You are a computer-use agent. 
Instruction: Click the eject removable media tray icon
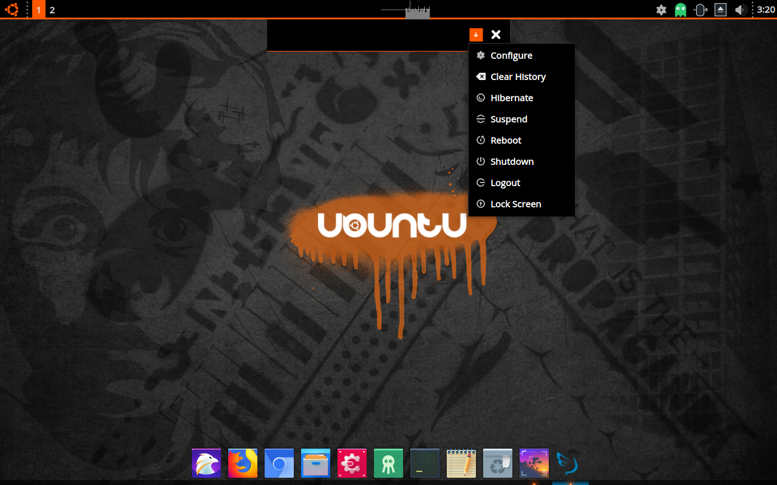721,10
